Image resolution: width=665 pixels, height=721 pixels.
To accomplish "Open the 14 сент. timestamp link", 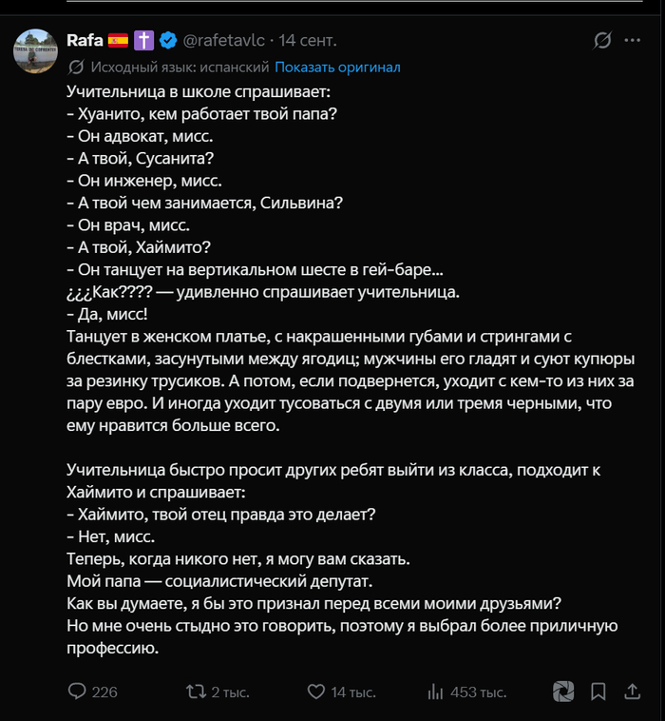I will [308, 41].
